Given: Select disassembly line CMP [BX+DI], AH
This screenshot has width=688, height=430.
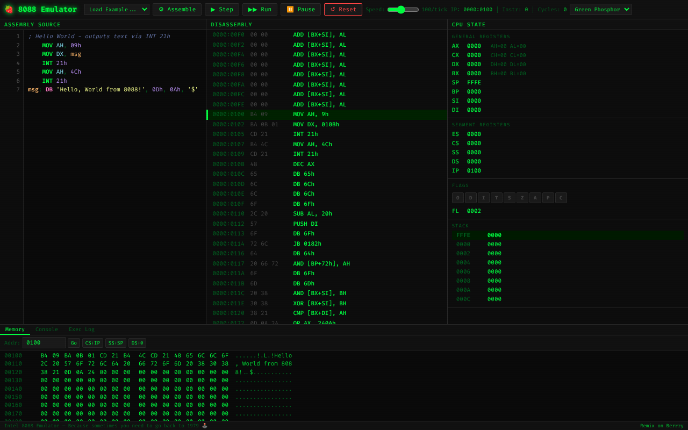Looking at the screenshot, I should click(327, 313).
